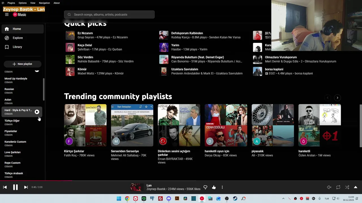Select Rüyamda Buluttum (feat. Demet Evgar)
This screenshot has height=203, width=362.
197,57
